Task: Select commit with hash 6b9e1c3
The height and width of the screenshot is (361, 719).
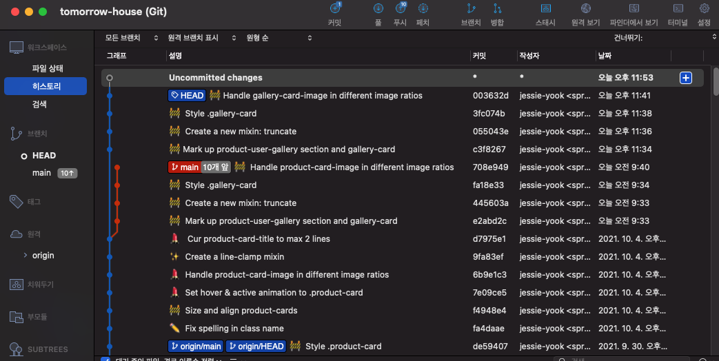Action: click(x=402, y=275)
